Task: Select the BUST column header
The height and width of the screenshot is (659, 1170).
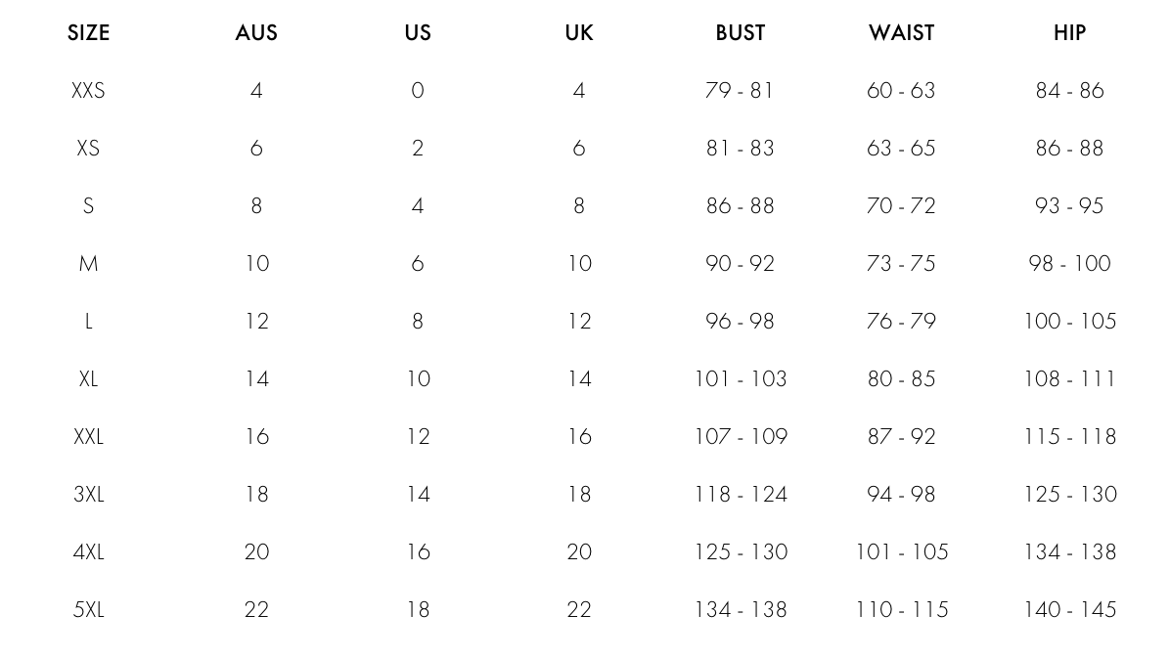Action: point(741,33)
